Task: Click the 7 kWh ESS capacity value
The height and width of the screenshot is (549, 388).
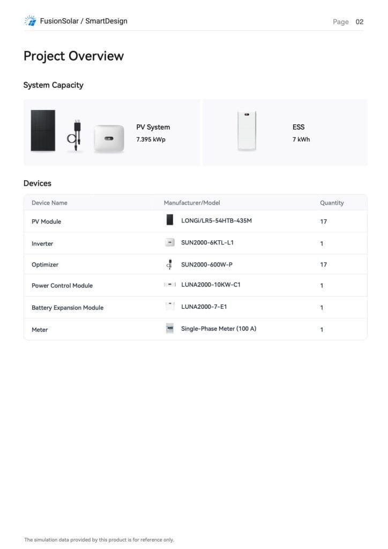Action: [301, 139]
